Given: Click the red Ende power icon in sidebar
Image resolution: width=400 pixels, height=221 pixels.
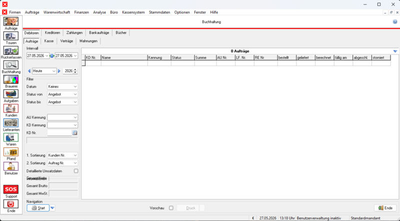Looking at the screenshot, I should point(11,204).
